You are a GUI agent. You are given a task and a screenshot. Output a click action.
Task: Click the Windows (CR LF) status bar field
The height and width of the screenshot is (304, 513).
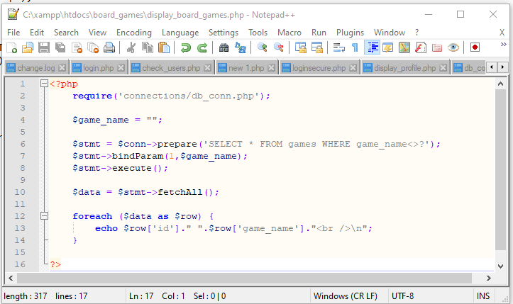(x=344, y=295)
